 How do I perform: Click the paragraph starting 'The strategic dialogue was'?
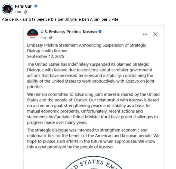pyautogui.click(x=93, y=138)
